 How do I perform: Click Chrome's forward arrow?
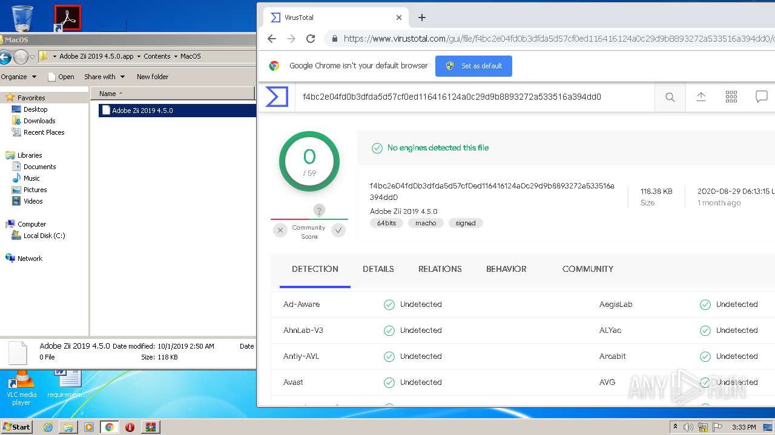pyautogui.click(x=291, y=39)
